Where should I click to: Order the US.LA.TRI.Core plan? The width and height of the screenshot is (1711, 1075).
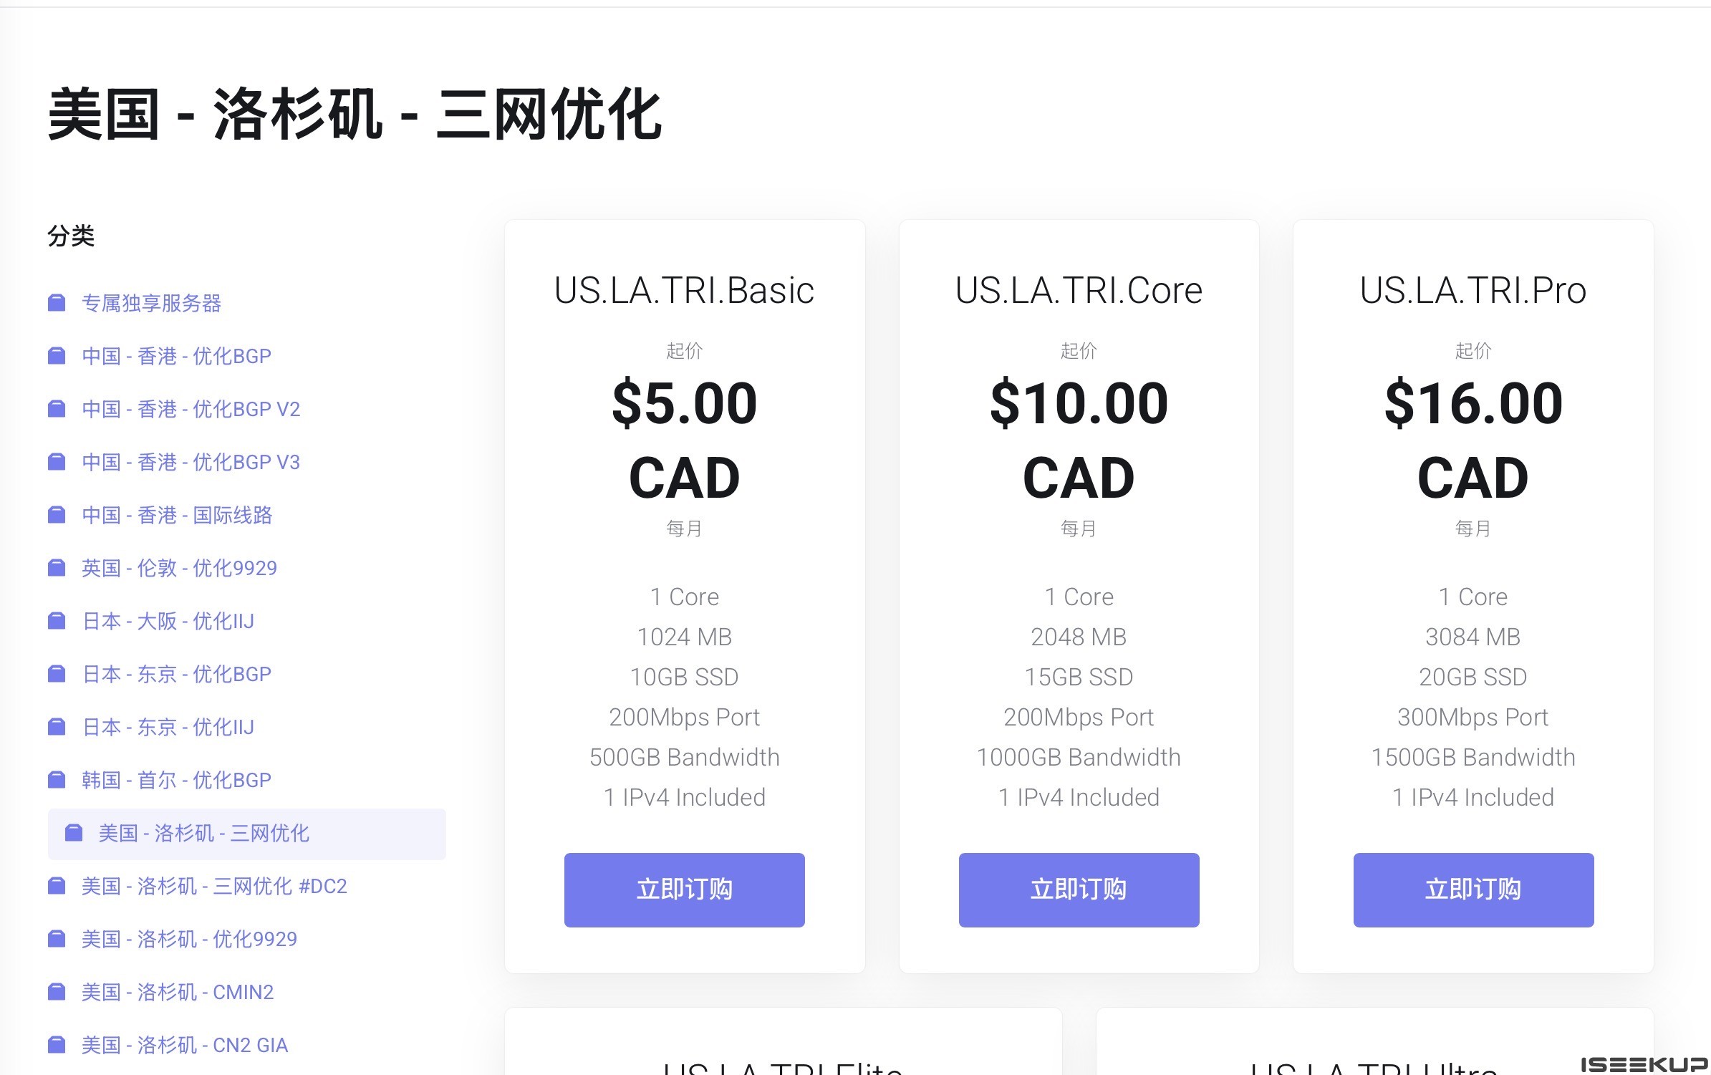point(1079,890)
